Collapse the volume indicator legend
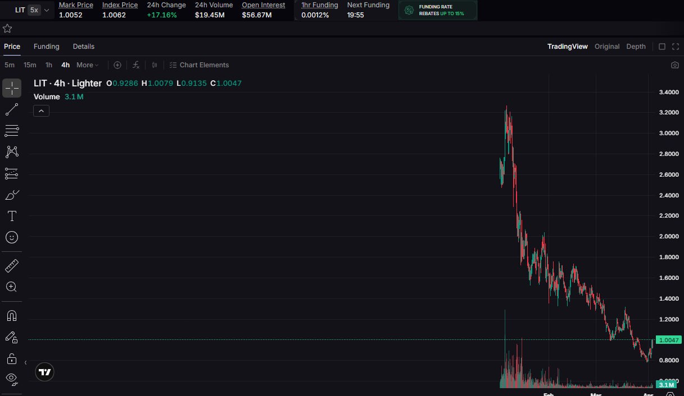The image size is (684, 396). pos(42,111)
